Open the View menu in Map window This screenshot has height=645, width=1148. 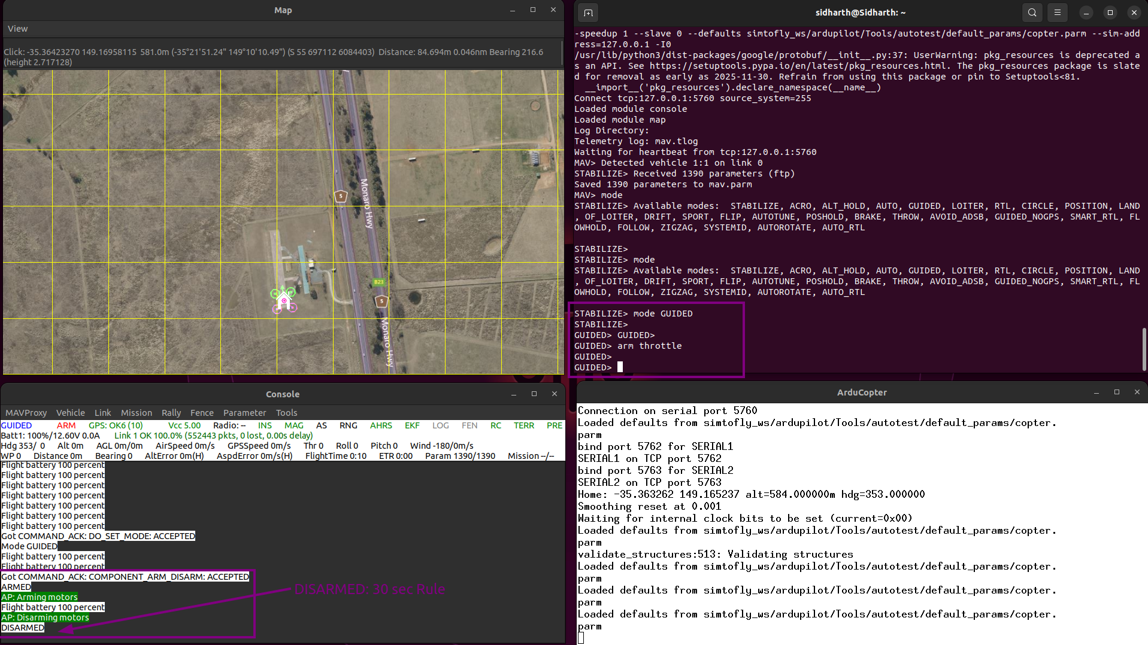coord(17,29)
